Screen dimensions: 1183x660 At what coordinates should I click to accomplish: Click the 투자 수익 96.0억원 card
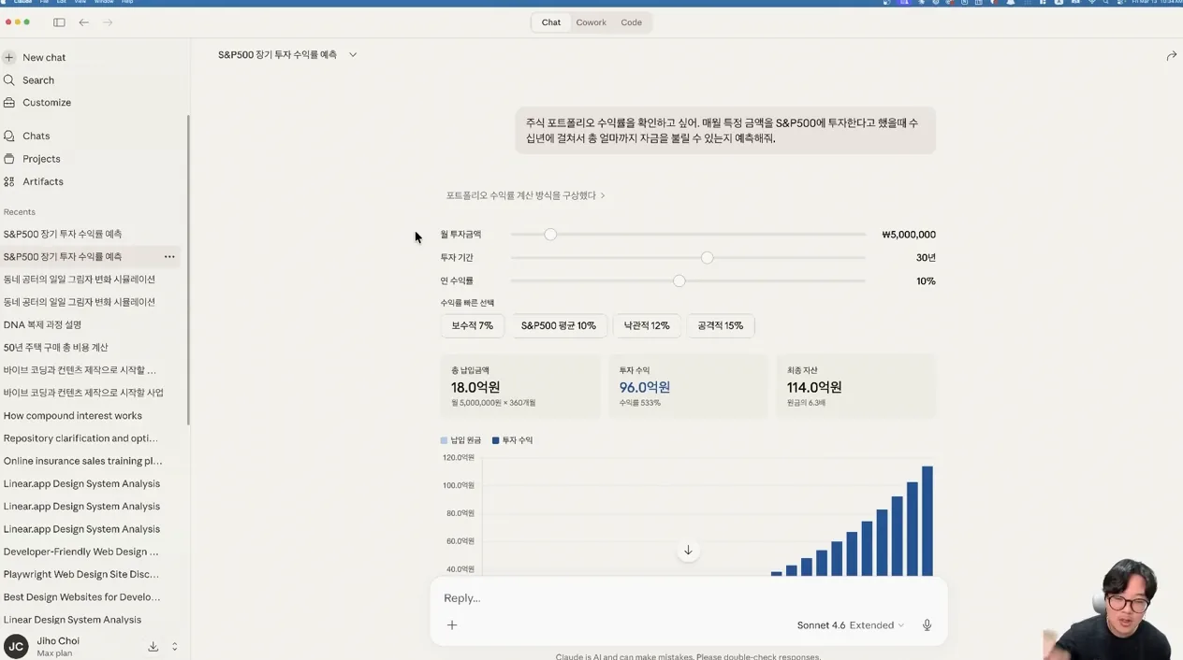[x=688, y=386]
